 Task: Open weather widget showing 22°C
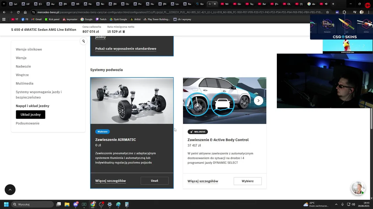[x=316, y=204]
